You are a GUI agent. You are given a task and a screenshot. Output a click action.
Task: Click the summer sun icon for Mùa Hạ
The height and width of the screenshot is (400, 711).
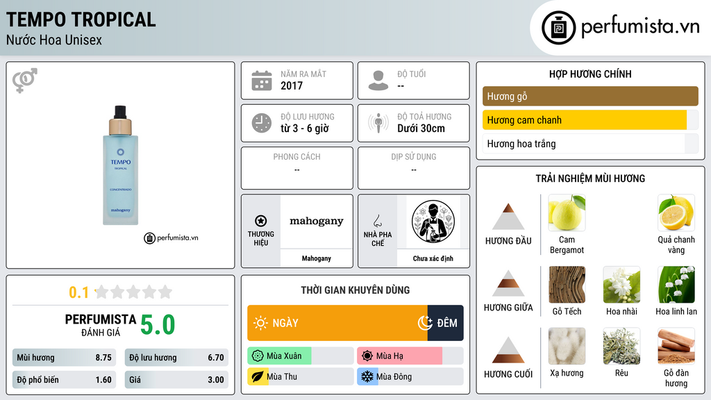click(367, 356)
